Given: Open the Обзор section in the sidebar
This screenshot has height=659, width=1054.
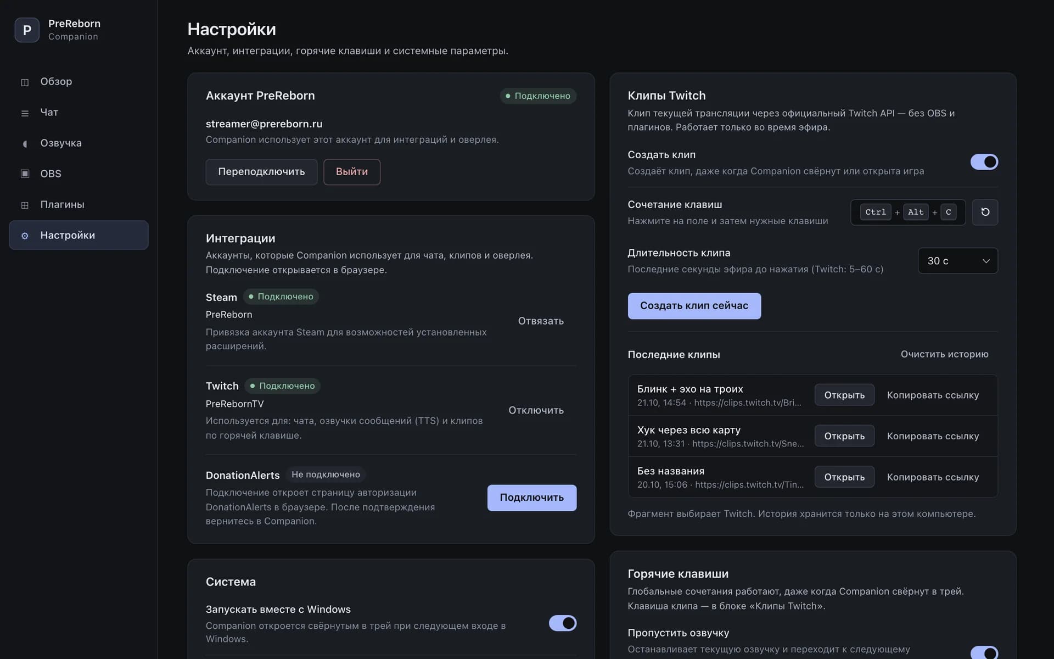Looking at the screenshot, I should click(79, 81).
